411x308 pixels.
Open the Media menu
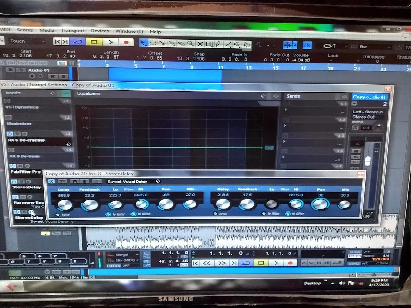pyautogui.click(x=47, y=30)
